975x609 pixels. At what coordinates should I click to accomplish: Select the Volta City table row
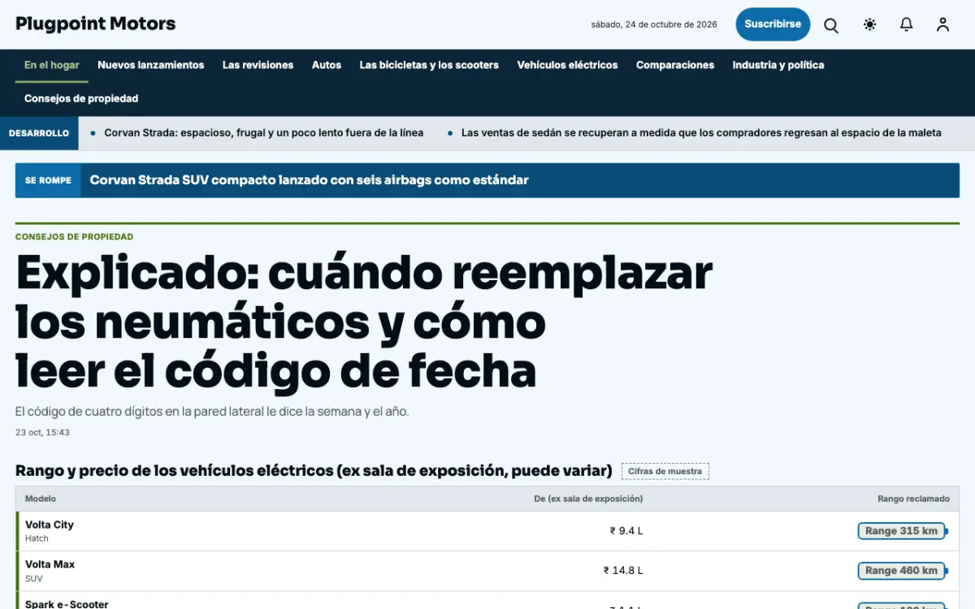(487, 531)
